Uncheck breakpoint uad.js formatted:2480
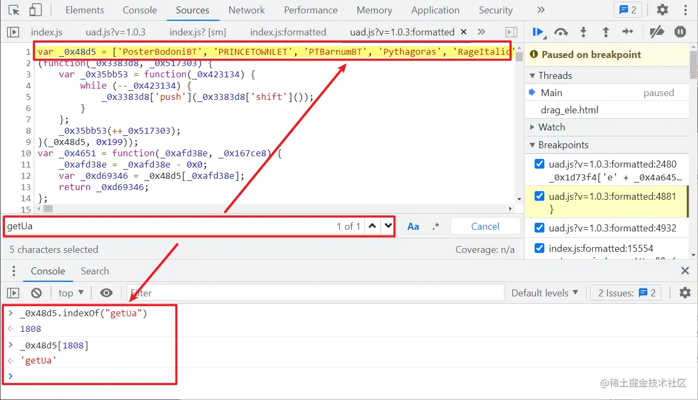Viewport: 698px width, 400px height. 539,164
